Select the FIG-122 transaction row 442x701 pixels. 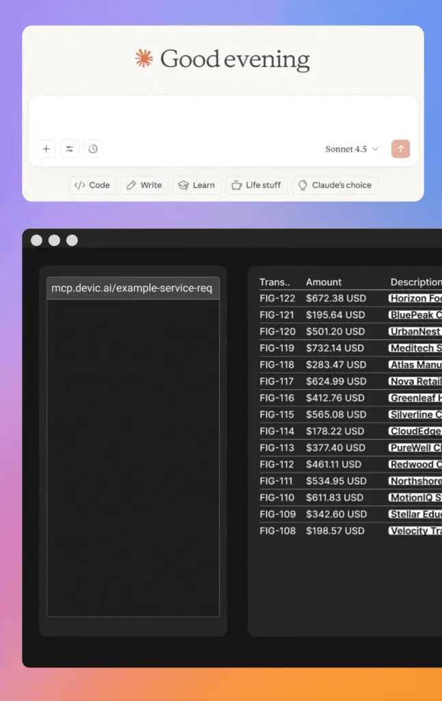click(x=277, y=299)
